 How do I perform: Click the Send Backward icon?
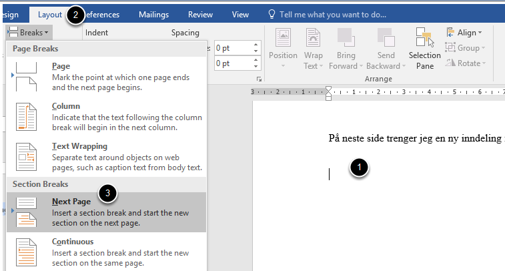pyautogui.click(x=386, y=37)
